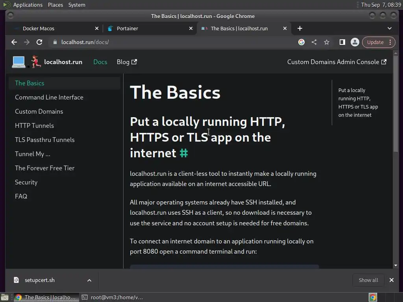This screenshot has width=403, height=302.
Task: Click the date and time clock
Action: 381,5
